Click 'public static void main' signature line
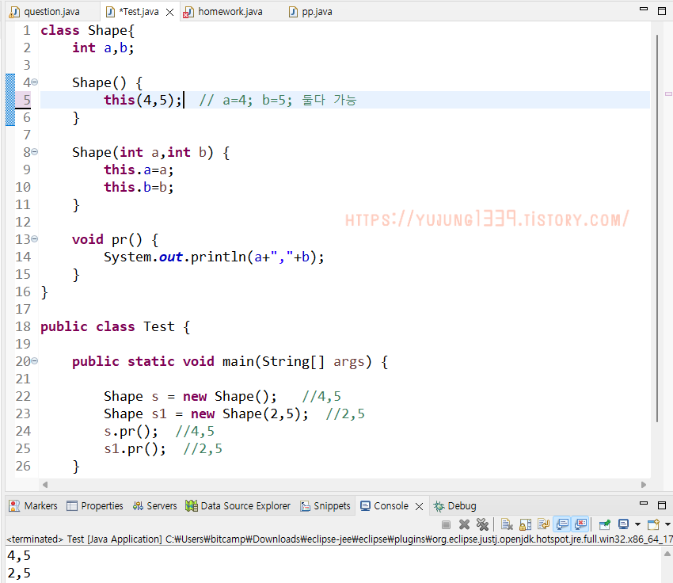673x583 pixels. click(x=230, y=361)
